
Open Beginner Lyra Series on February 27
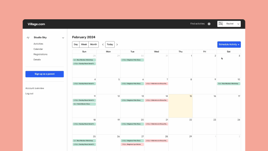(132, 144)
